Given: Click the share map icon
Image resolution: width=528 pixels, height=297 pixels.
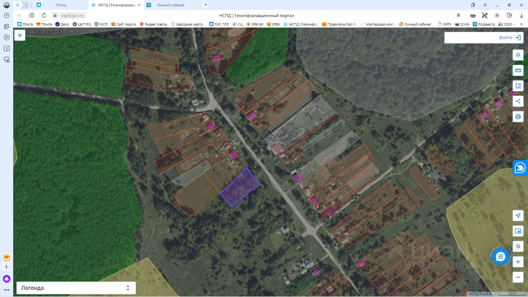Looking at the screenshot, I should tap(518, 101).
